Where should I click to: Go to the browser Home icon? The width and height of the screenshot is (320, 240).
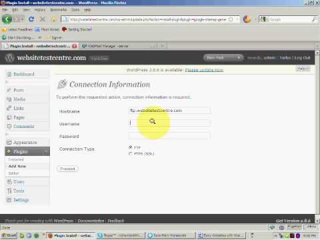[53, 19]
